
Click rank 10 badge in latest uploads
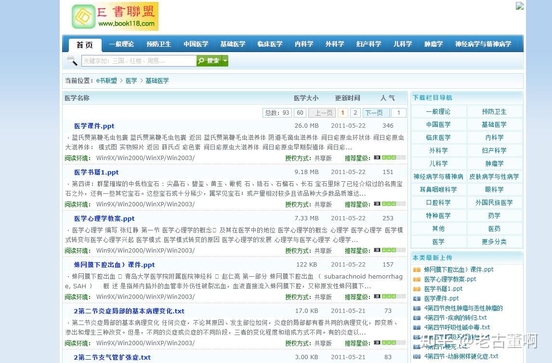(x=417, y=356)
